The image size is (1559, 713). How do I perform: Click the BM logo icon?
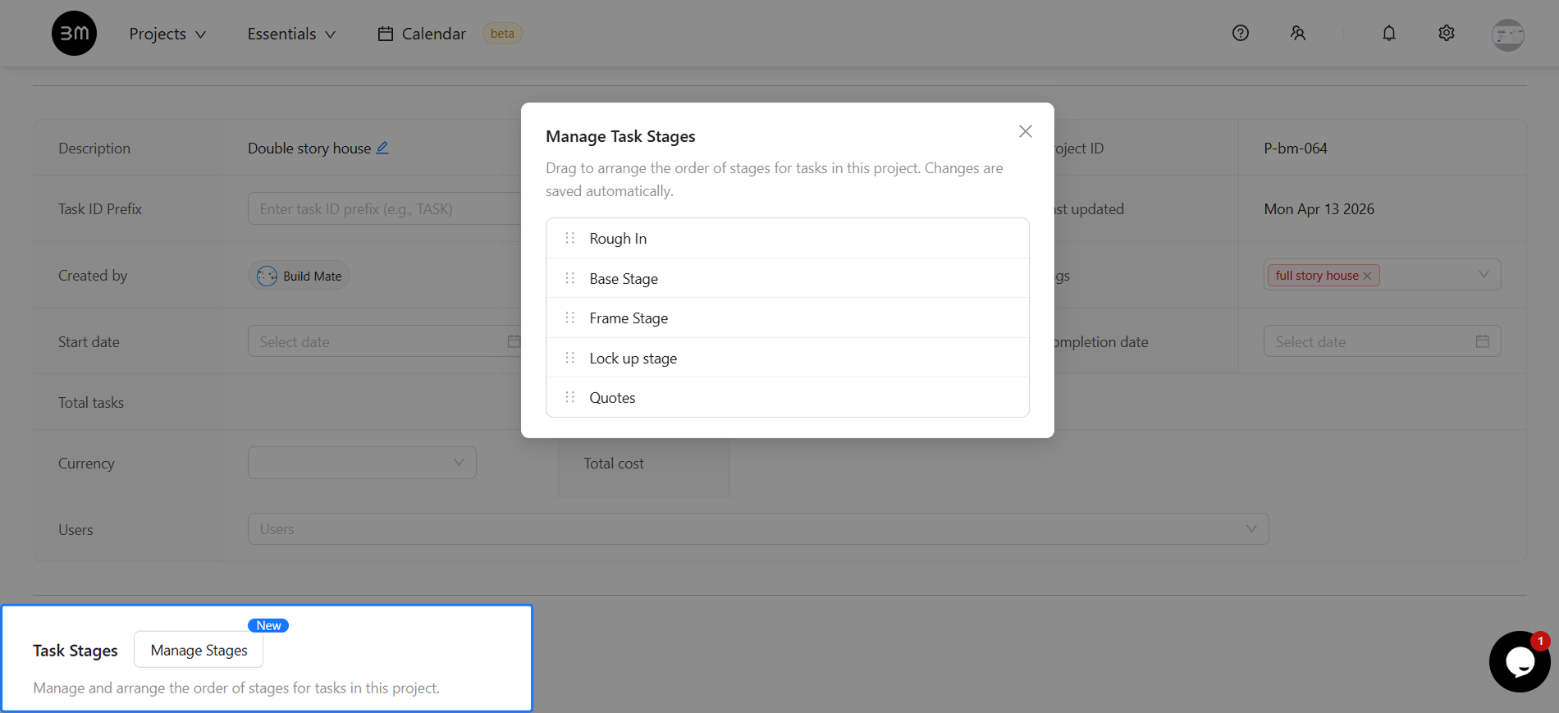[x=74, y=34]
